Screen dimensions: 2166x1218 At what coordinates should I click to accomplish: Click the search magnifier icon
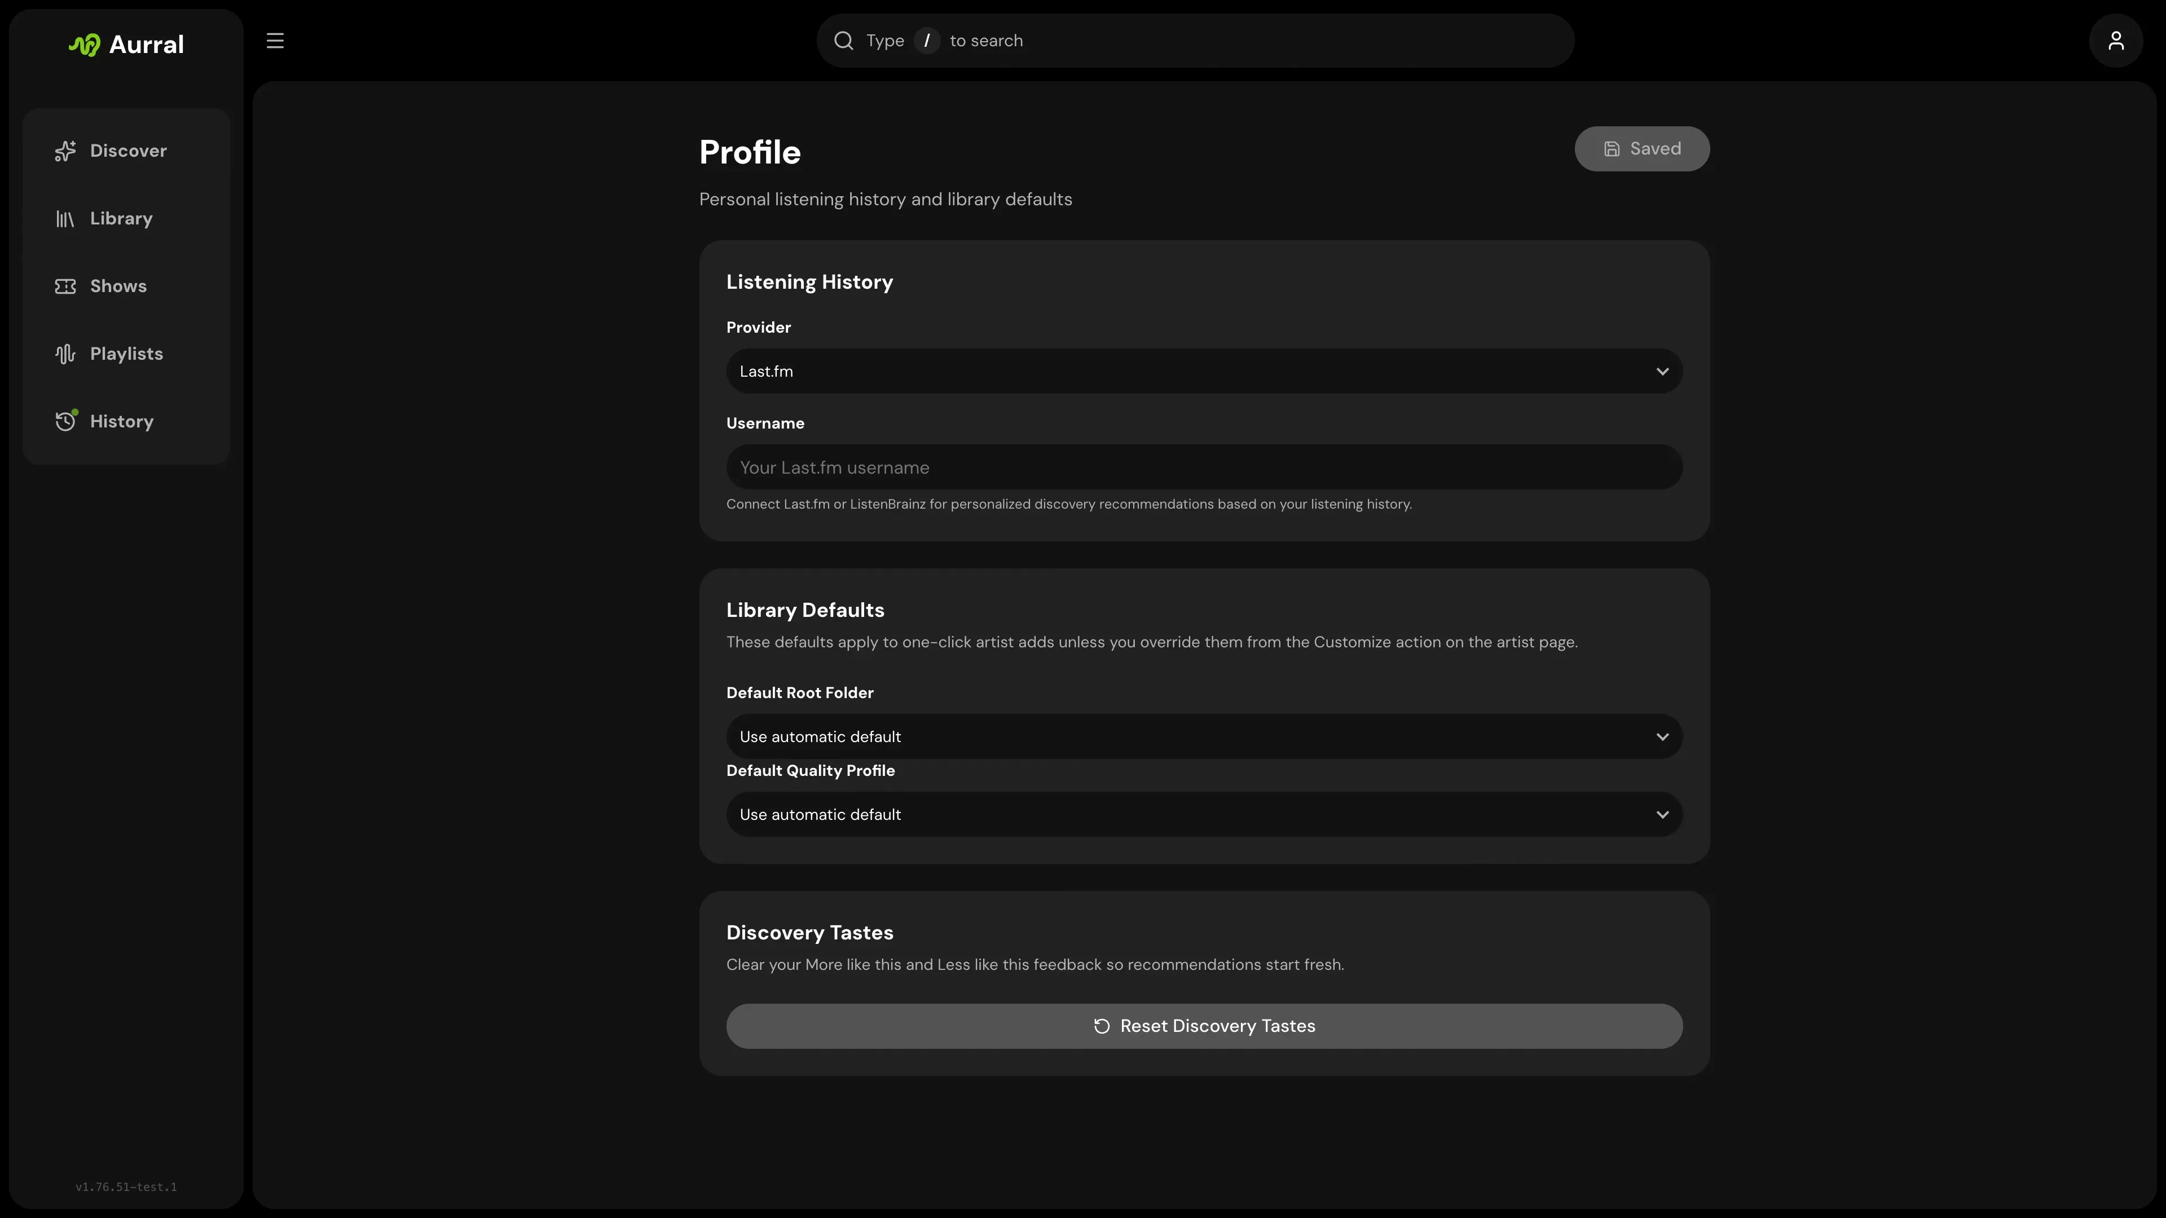pos(843,41)
